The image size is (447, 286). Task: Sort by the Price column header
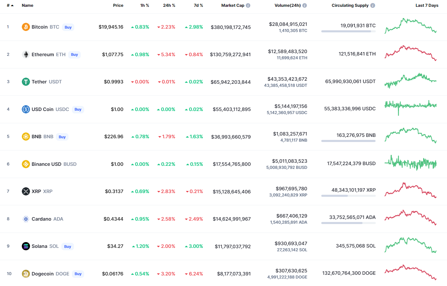click(118, 5)
